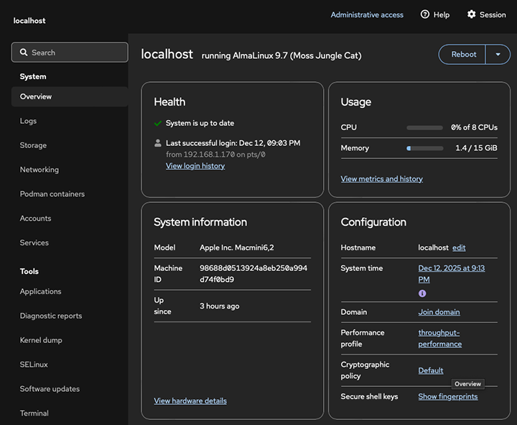Click the Help question mark icon
This screenshot has height=425, width=517.
(x=425, y=14)
